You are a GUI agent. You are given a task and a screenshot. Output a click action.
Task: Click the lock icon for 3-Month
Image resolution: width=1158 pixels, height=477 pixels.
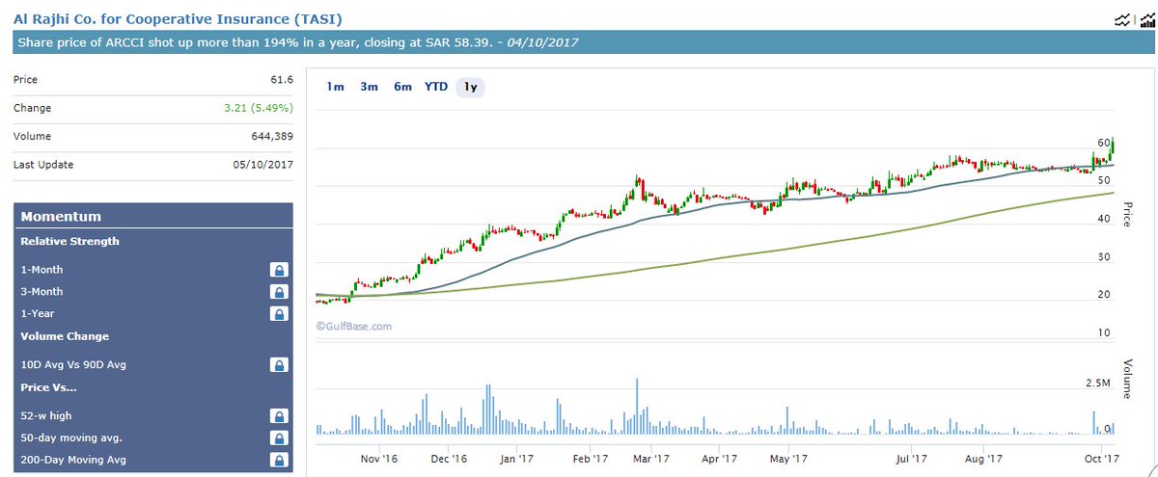click(x=278, y=292)
